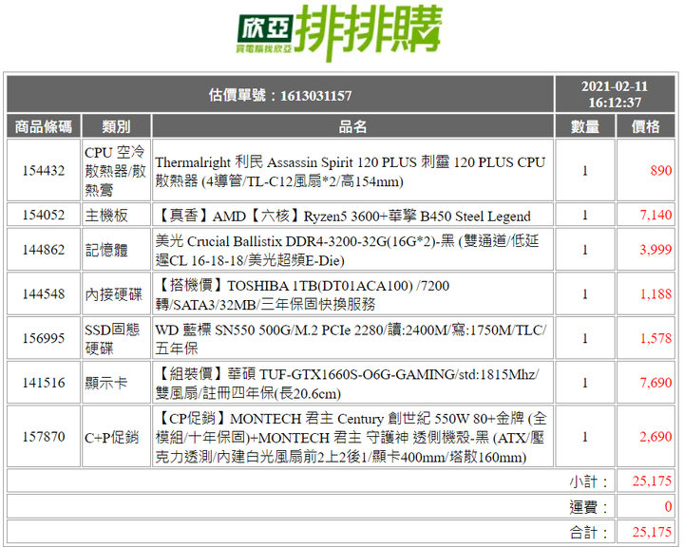Viewport: 684px width, 547px height.
Task: Select barcode 154432
Action: click(x=43, y=171)
